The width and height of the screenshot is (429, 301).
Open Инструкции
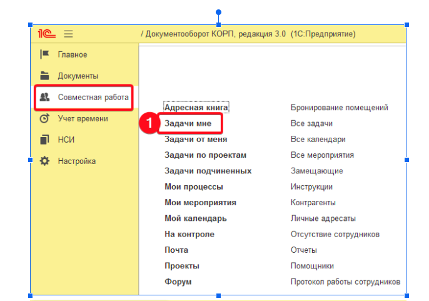pyautogui.click(x=311, y=186)
